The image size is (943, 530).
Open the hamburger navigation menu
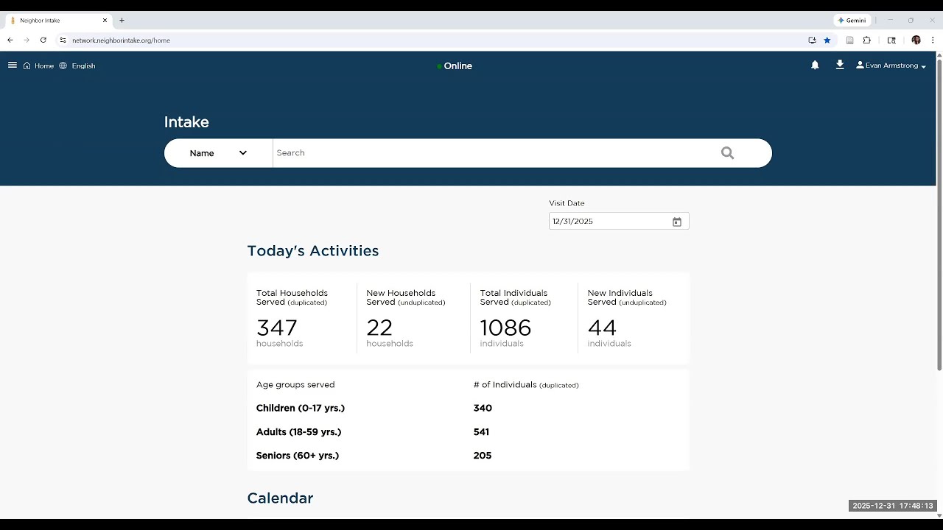tap(13, 66)
